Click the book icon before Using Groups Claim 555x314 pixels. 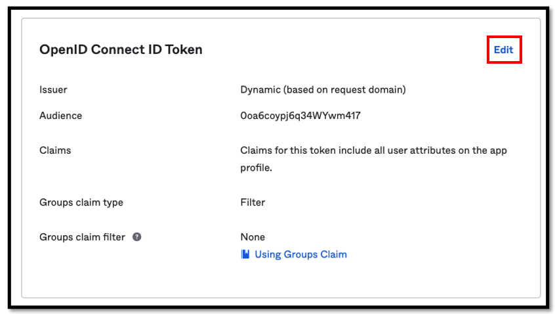pyautogui.click(x=245, y=254)
